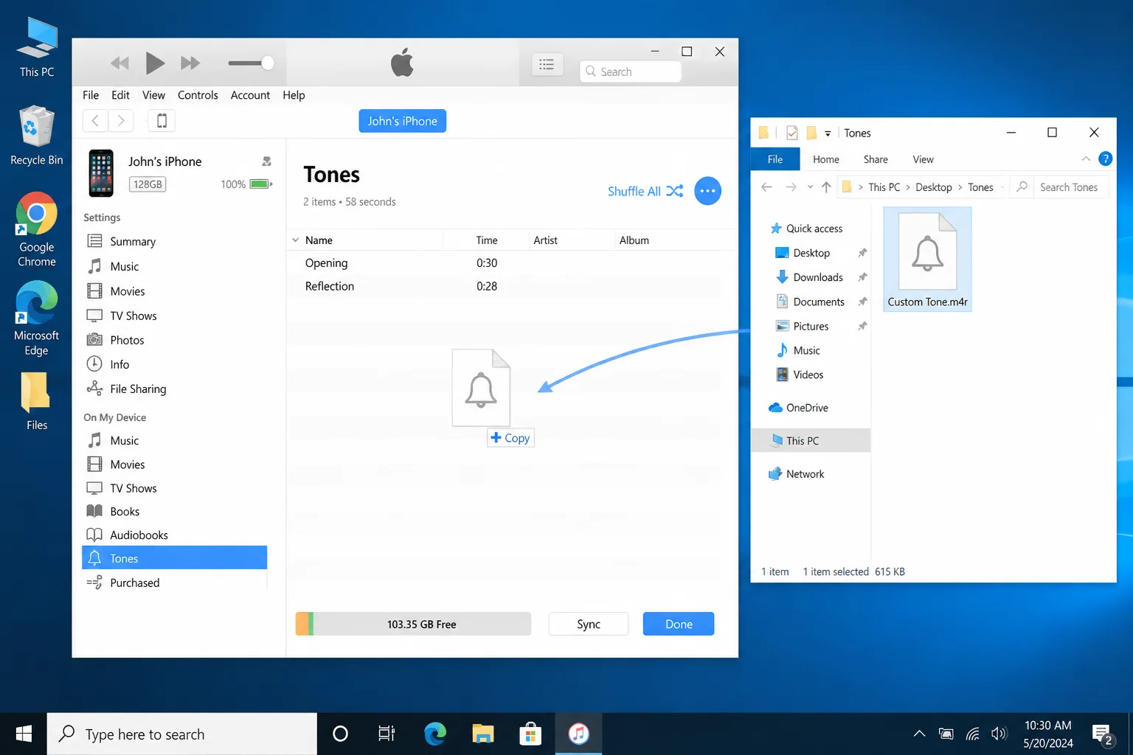Click the device phone icon button
The image size is (1133, 755).
tap(162, 121)
